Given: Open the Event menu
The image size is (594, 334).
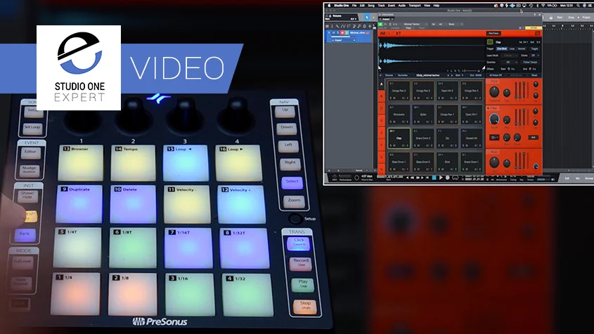Looking at the screenshot, I should point(392,6).
